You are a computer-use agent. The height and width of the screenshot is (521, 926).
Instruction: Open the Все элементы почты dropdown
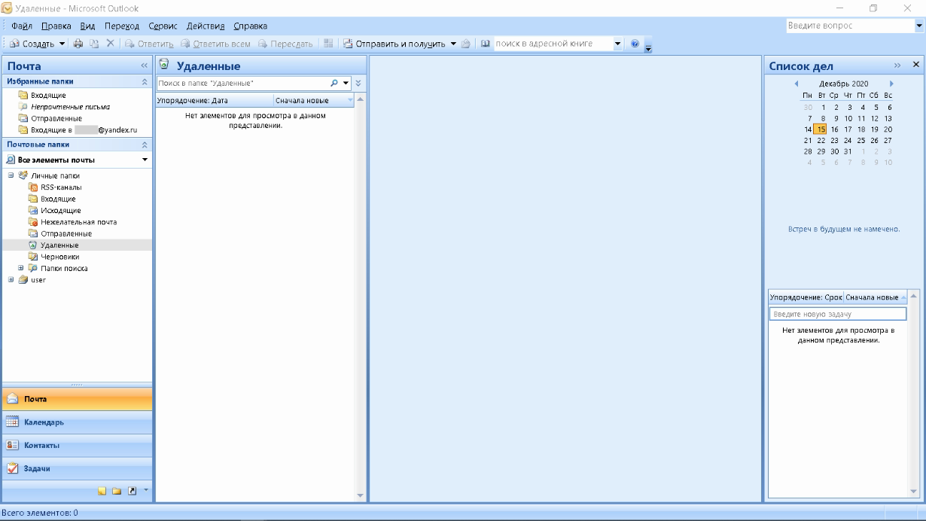pos(145,160)
